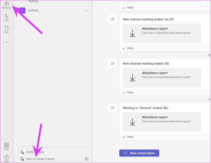Open the Testing channel entry

pyautogui.click(x=33, y=1)
